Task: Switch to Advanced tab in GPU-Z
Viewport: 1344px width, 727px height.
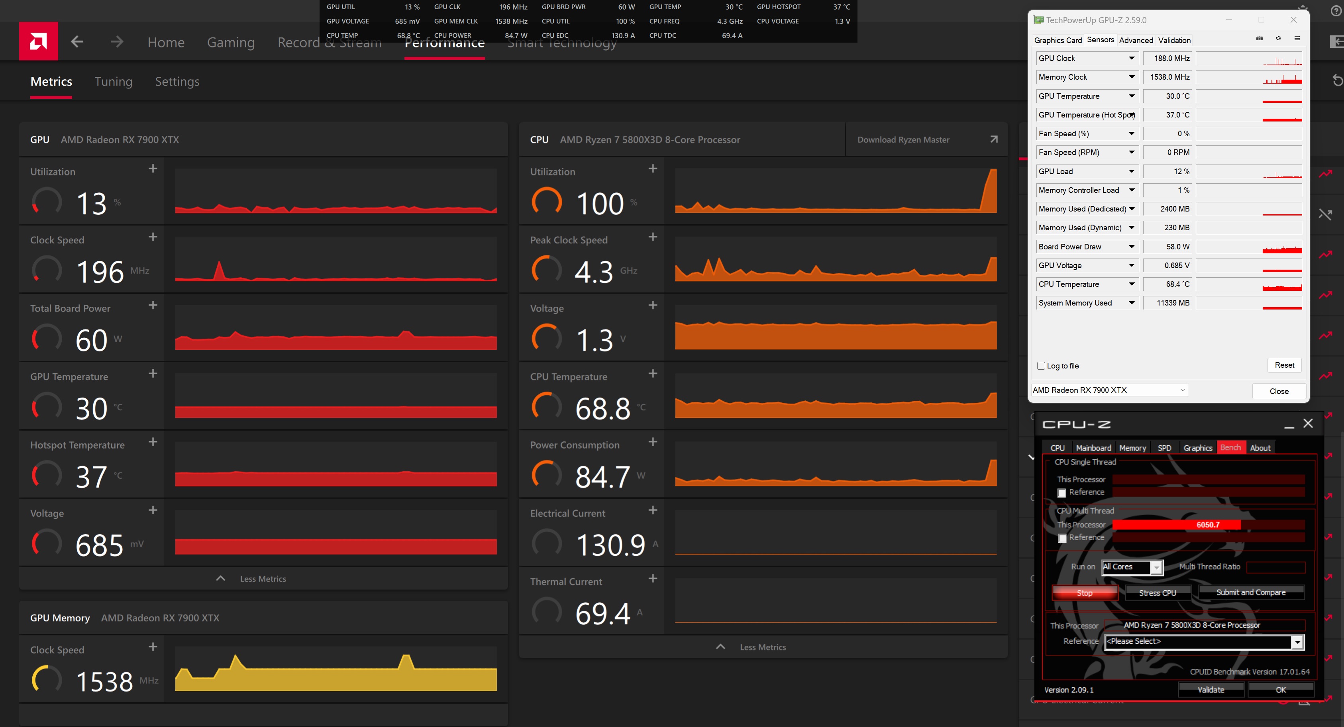Action: 1136,40
